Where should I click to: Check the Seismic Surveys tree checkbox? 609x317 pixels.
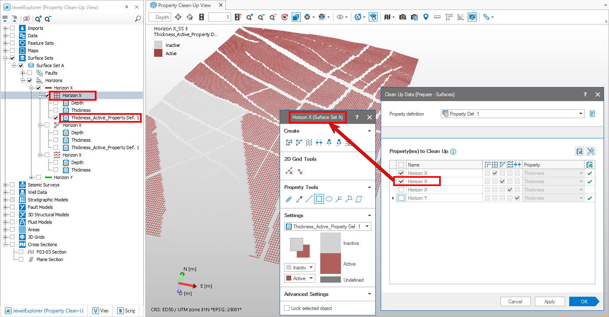coord(12,185)
